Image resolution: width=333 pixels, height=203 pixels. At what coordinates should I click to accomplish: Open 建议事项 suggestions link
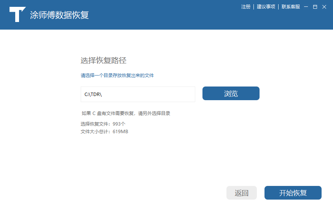266,7
